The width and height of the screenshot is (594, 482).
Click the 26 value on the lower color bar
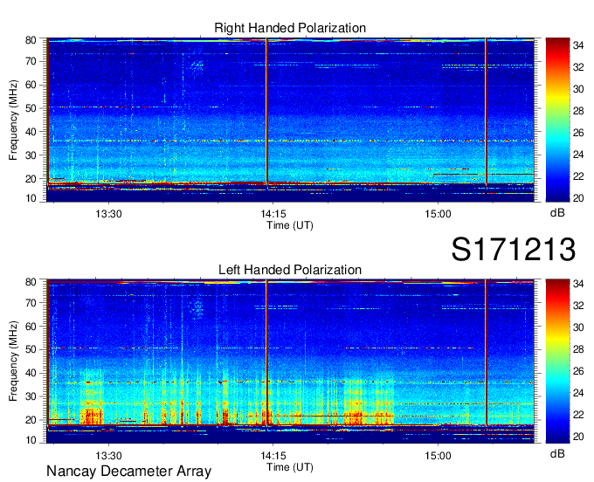tap(578, 371)
